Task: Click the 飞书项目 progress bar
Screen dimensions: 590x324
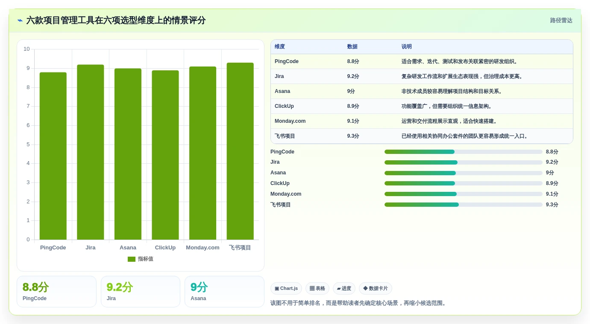Action: coord(464,205)
